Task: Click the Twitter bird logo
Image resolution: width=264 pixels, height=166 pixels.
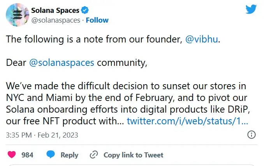Action: [251, 9]
